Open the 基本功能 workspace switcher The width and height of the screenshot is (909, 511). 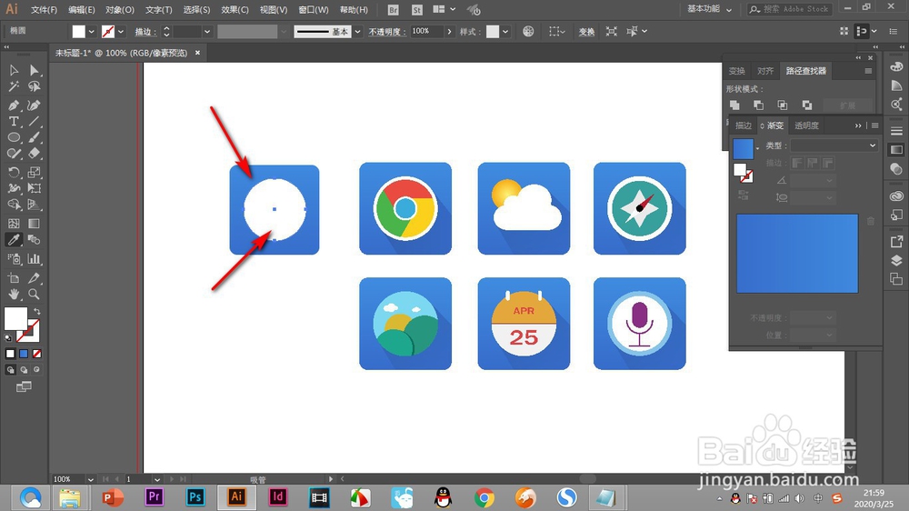pyautogui.click(x=709, y=9)
